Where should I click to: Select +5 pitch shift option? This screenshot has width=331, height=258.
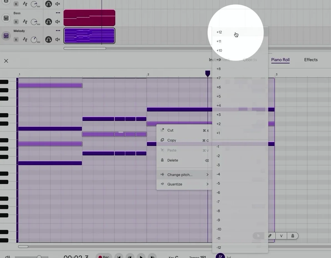(x=240, y=96)
